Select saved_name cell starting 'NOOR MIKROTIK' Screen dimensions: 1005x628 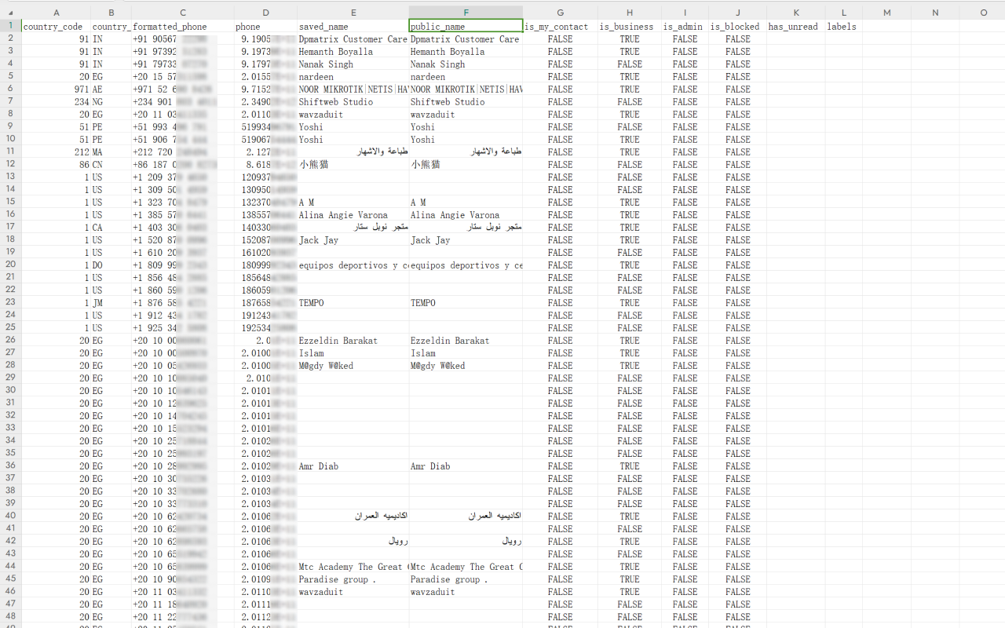click(x=353, y=89)
